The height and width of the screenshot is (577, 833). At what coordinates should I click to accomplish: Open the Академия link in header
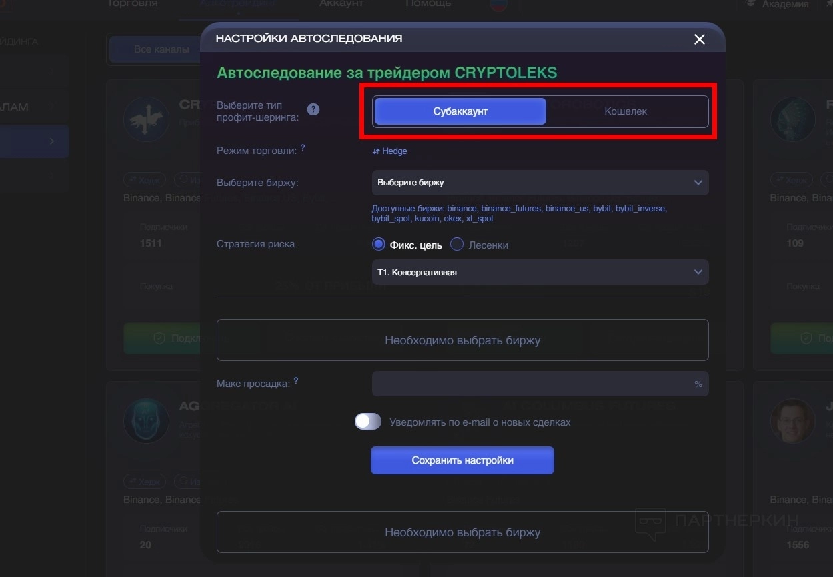tap(777, 4)
